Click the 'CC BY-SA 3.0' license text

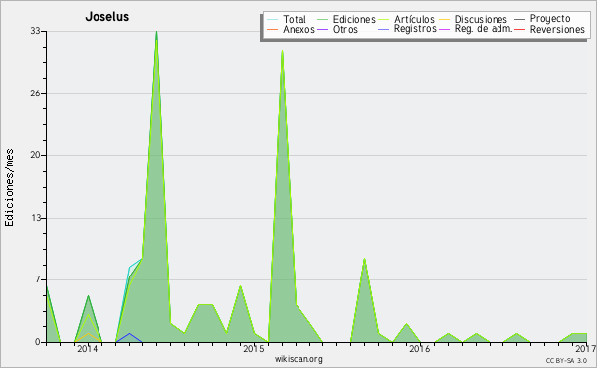coord(566,360)
